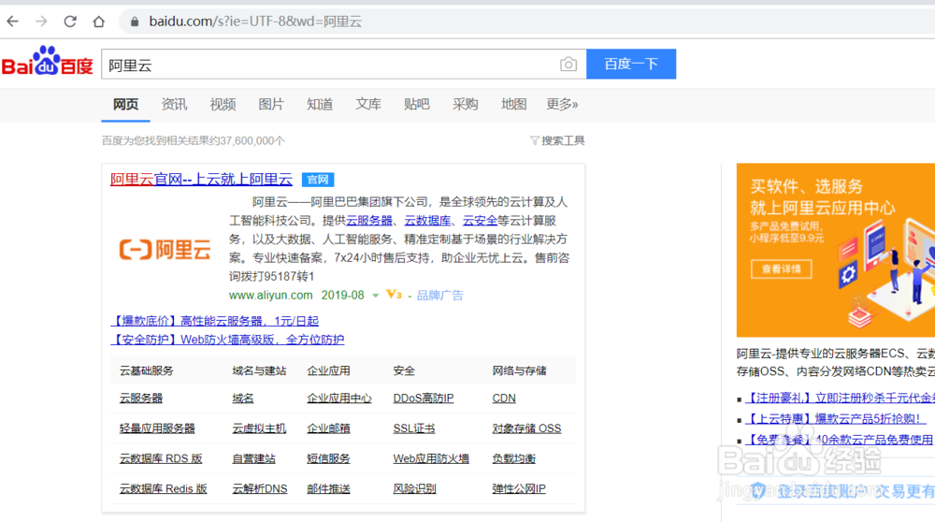935x522 pixels.
Task: Click the browser address bar URL
Action: (x=255, y=22)
